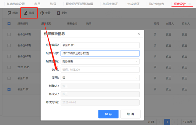
Task: Click the 报表编码 column header
Action: (x=23, y=23)
